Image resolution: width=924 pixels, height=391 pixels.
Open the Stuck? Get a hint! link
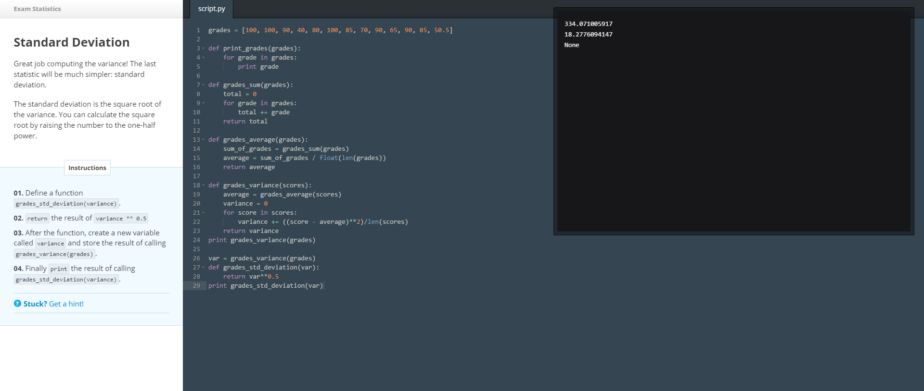coord(53,304)
